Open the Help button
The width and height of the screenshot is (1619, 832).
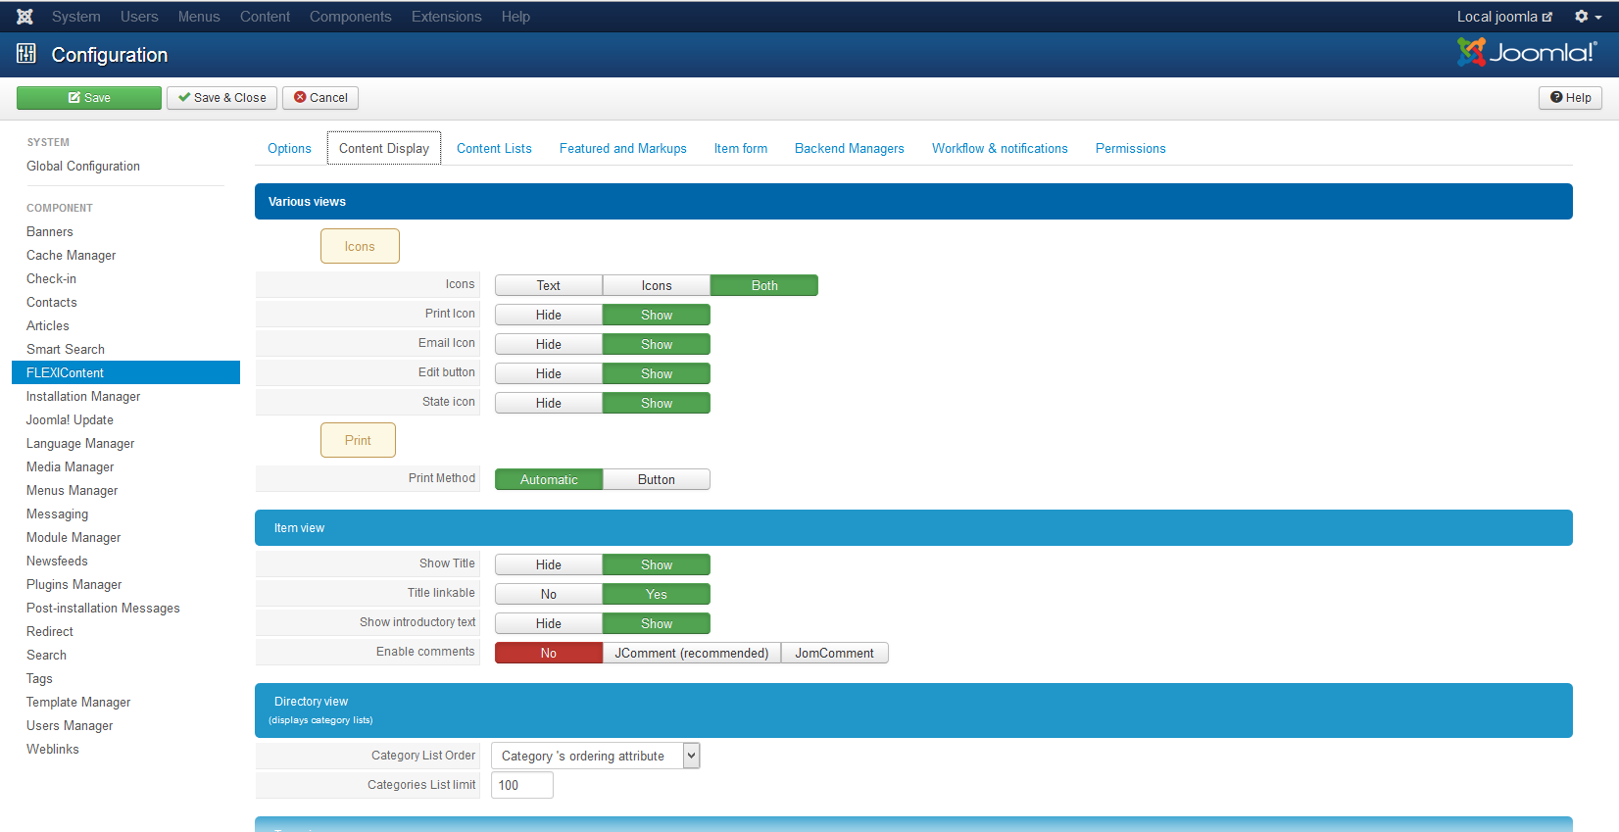point(1570,98)
